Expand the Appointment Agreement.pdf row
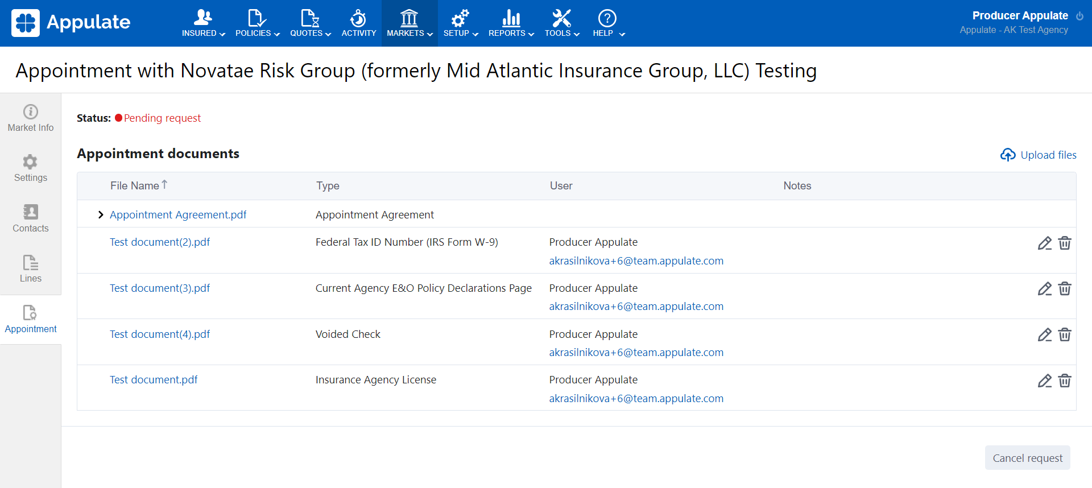The height and width of the screenshot is (488, 1092). [x=101, y=214]
